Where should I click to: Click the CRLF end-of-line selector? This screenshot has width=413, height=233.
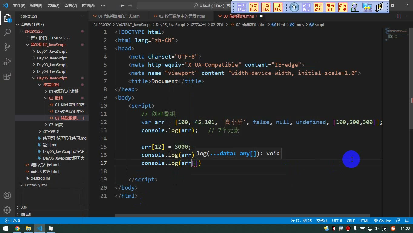351,221
